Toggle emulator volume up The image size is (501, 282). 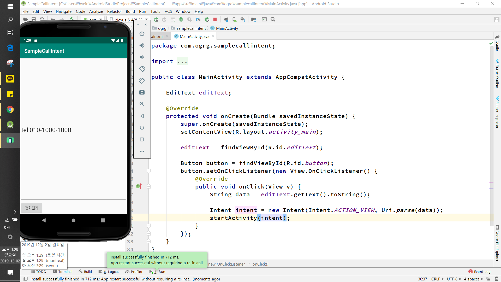[x=142, y=45]
